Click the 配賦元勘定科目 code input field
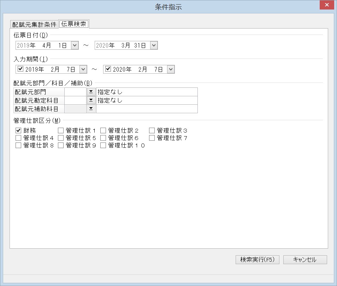This screenshot has width=337, height=286. [76, 100]
